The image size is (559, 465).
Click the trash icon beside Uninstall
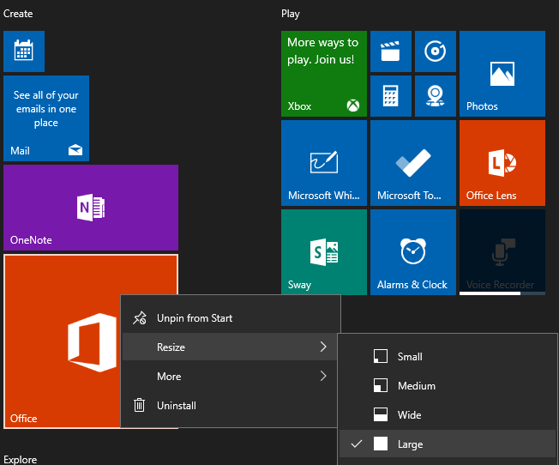(x=139, y=406)
